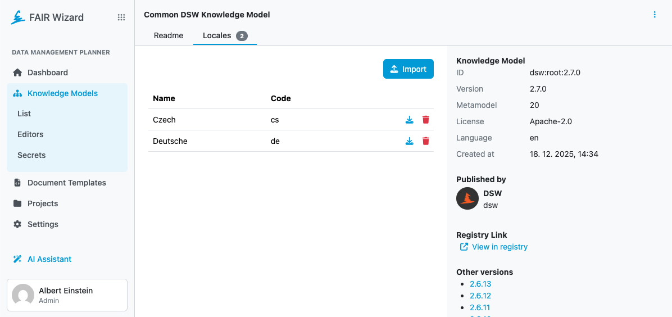
Task: Click the upload icon inside the Import button
Action: point(394,69)
